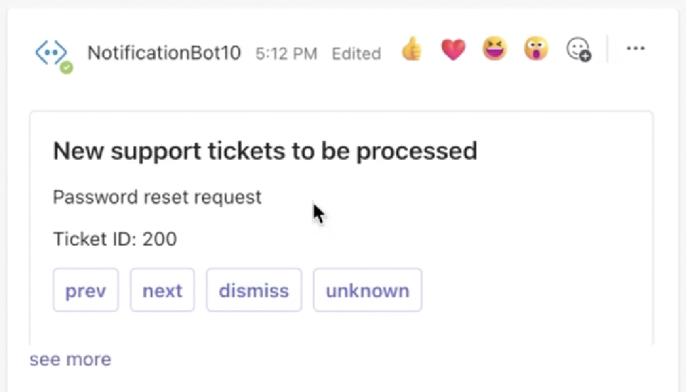Dismiss the support ticket card
Viewport: 686px width, 392px height.
(254, 291)
